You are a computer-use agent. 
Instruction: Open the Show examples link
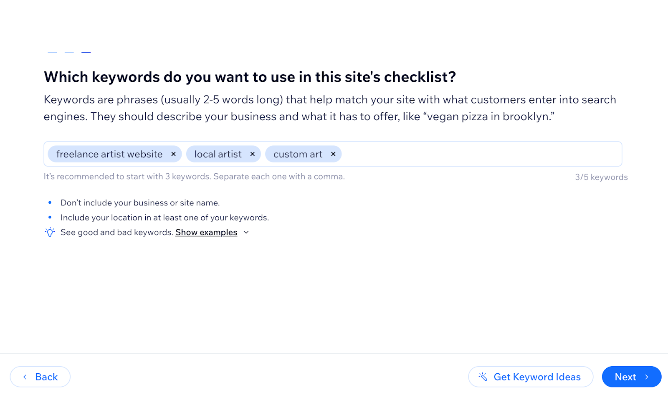tap(206, 233)
